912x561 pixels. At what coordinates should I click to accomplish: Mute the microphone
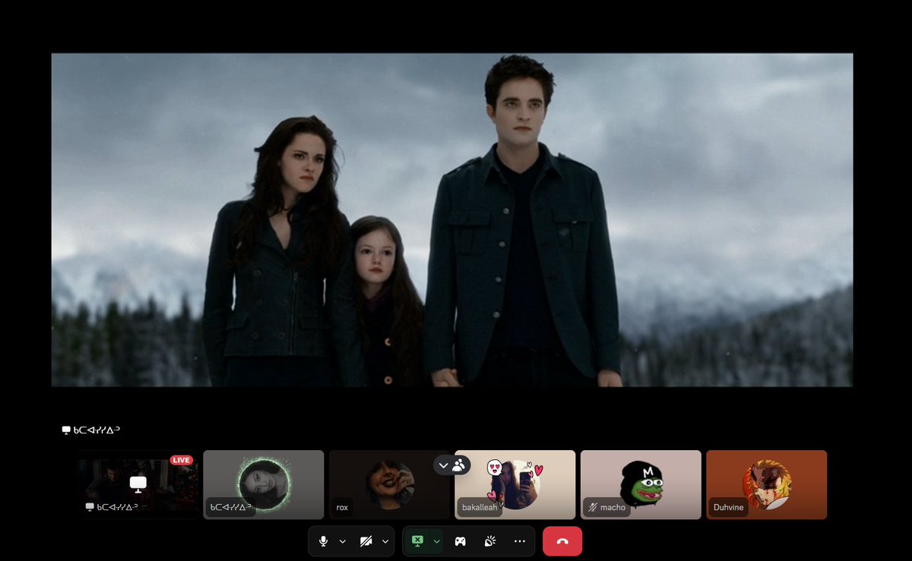[x=324, y=541]
